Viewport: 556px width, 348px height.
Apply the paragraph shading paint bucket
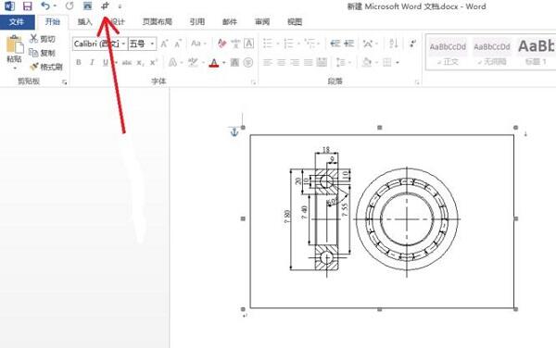[366, 63]
